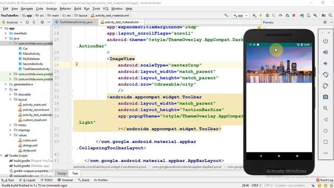Open the app run configuration dropdown

(x=240, y=16)
